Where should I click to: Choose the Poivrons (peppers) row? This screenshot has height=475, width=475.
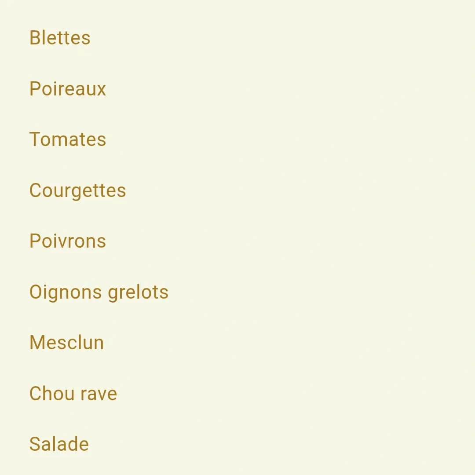68,241
